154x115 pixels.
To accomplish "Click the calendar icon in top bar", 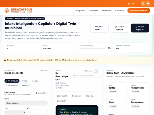I will click(x=129, y=4).
